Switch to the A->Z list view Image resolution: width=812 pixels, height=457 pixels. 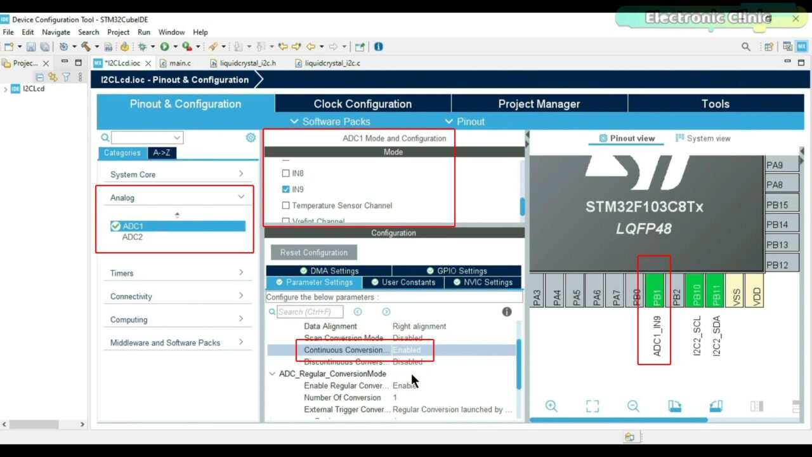pos(162,153)
